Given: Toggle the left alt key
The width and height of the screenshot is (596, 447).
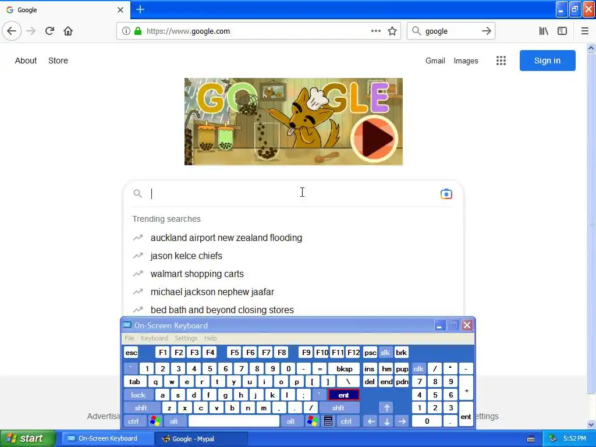Looking at the screenshot, I should pyautogui.click(x=173, y=421).
